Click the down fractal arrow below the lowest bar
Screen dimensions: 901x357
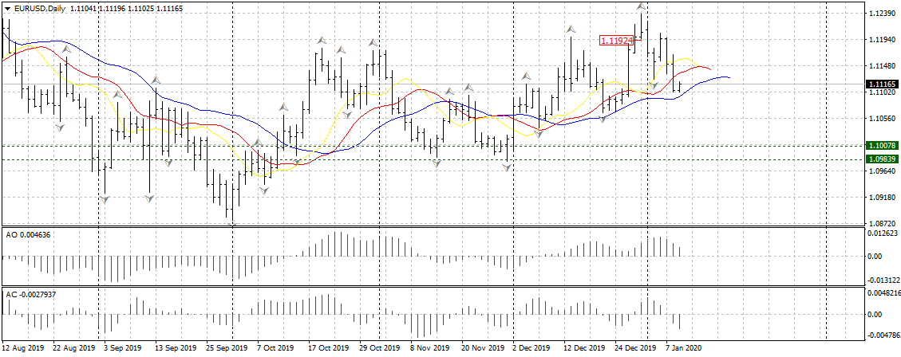[233, 226]
